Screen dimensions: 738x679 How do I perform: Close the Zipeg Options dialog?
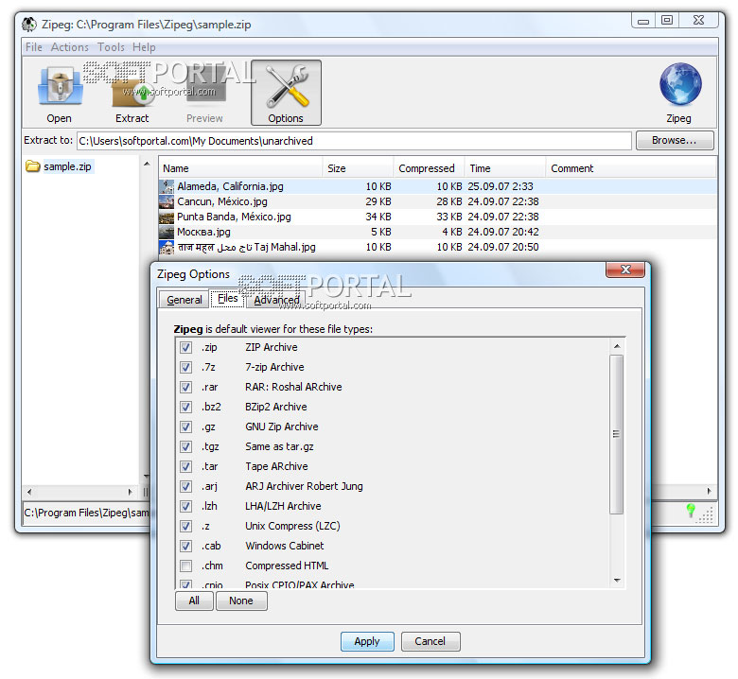point(625,270)
